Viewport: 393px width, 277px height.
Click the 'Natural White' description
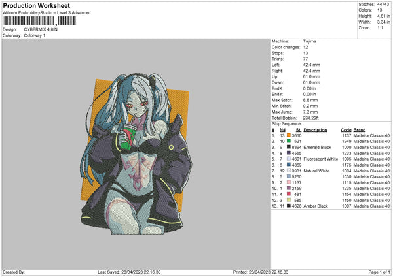(316, 171)
